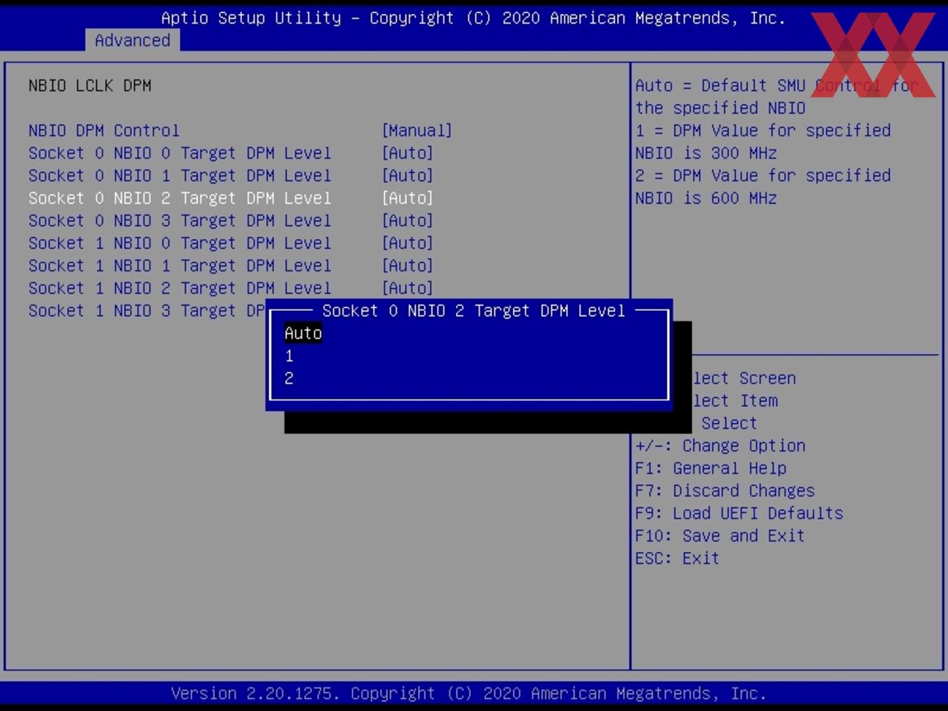Click the popup title Socket 0 NBIO 2

click(x=474, y=311)
